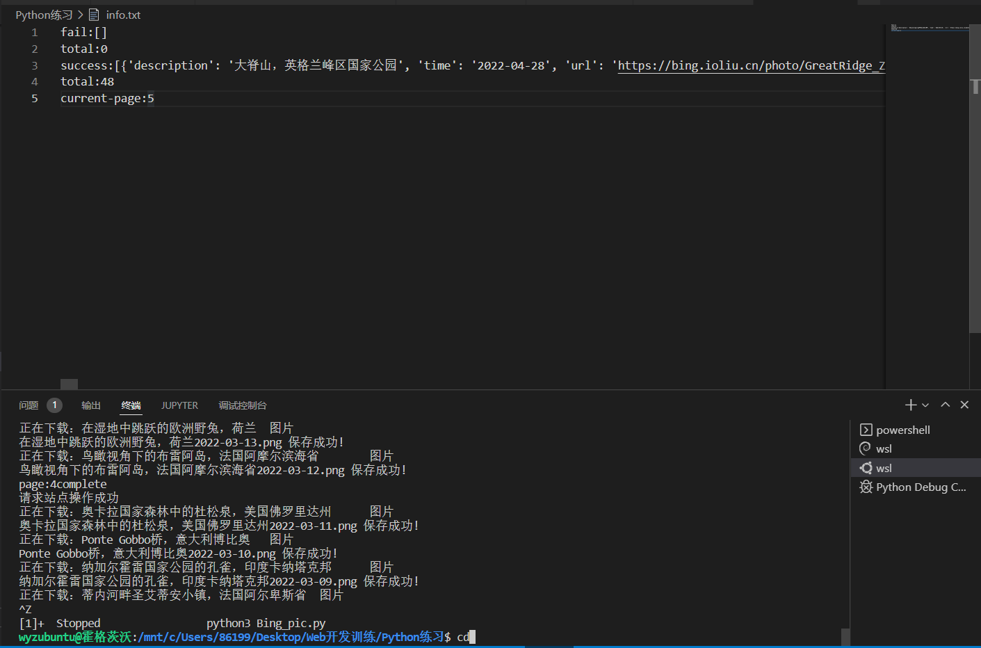Click the page:4complete terminal line
The width and height of the screenshot is (981, 648).
coord(63,484)
